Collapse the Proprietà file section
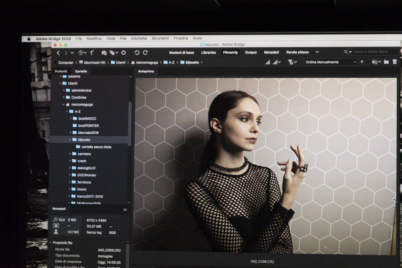The height and width of the screenshot is (268, 402). coord(51,243)
